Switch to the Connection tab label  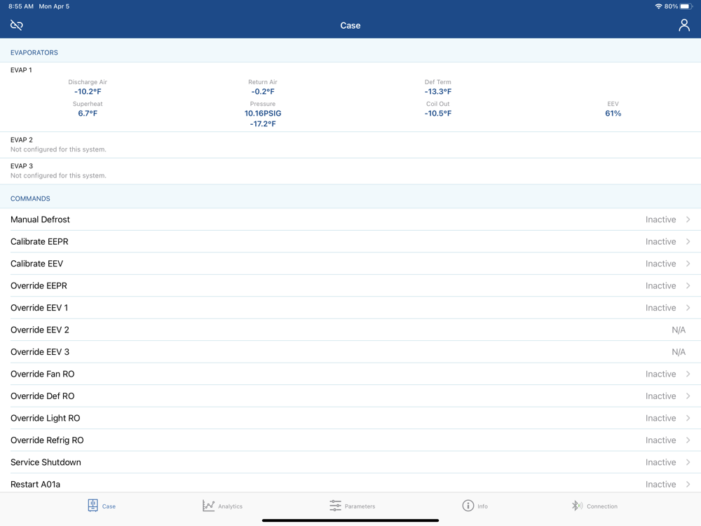601,506
